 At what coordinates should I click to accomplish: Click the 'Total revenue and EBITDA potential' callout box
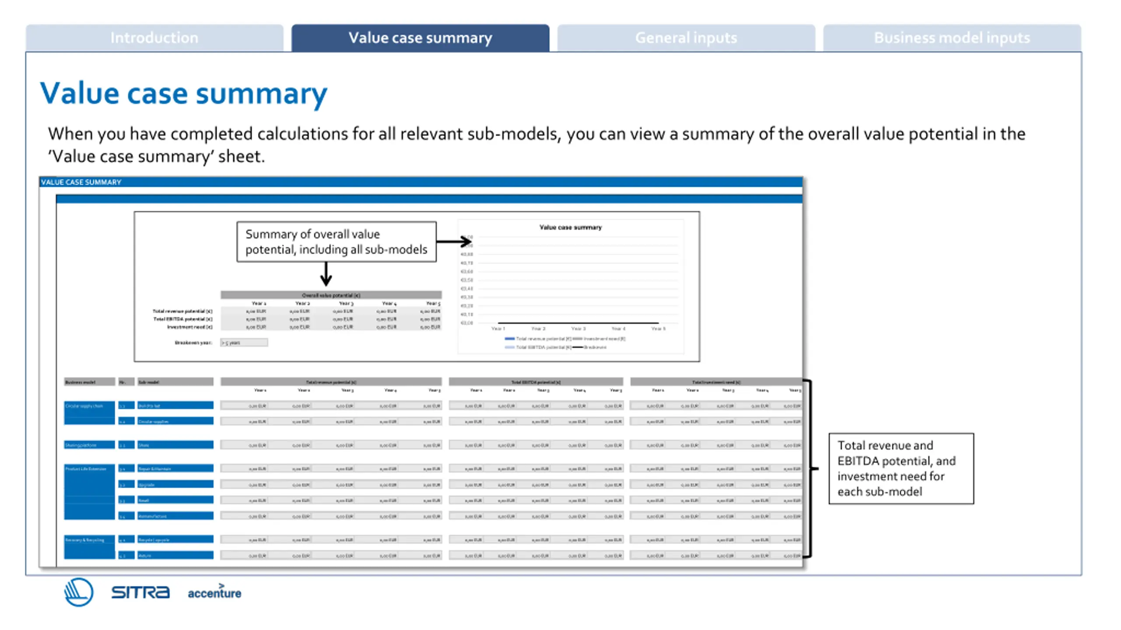point(901,469)
